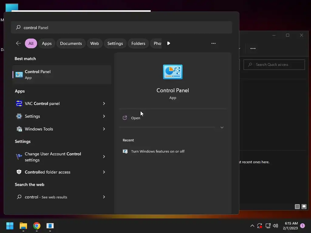Select the Documents filter tab

click(x=71, y=43)
